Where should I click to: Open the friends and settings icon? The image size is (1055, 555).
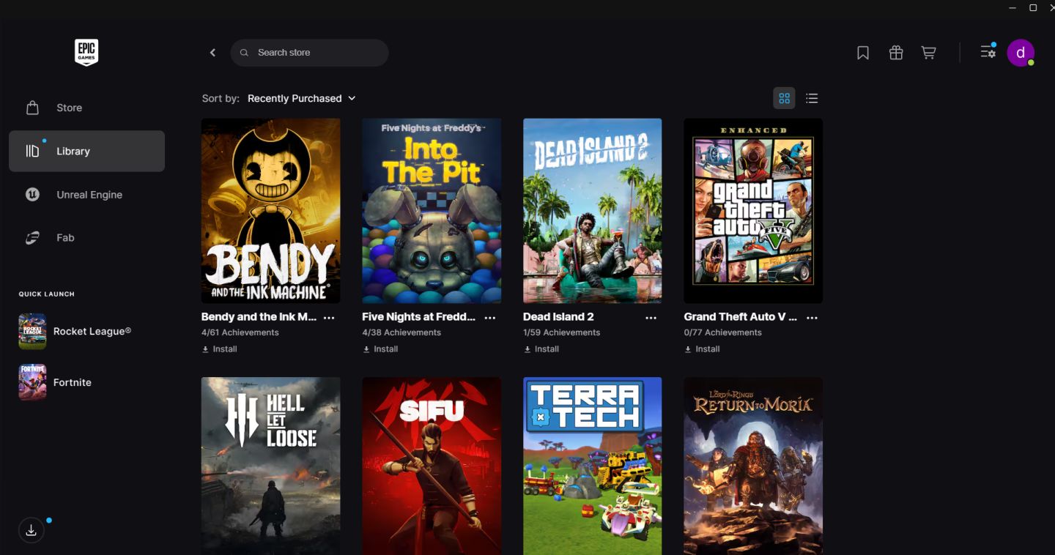coord(988,52)
